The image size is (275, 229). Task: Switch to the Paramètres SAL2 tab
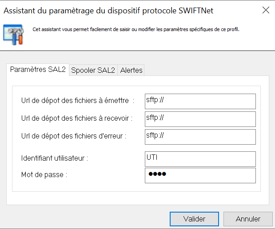(38, 70)
